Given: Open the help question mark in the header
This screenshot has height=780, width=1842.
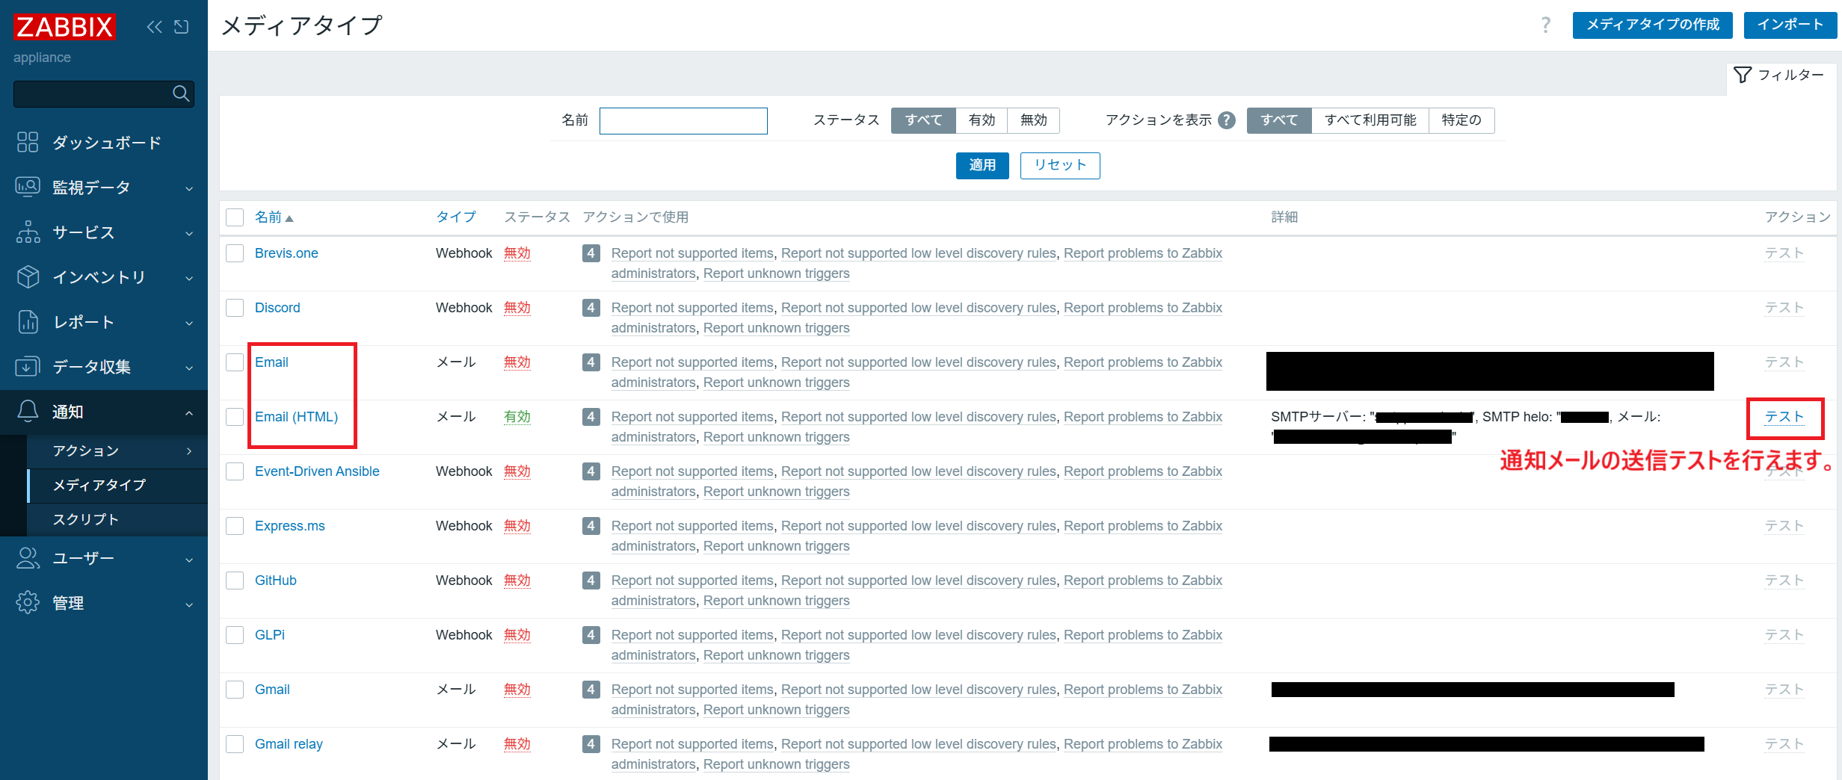Looking at the screenshot, I should click(x=1546, y=25).
